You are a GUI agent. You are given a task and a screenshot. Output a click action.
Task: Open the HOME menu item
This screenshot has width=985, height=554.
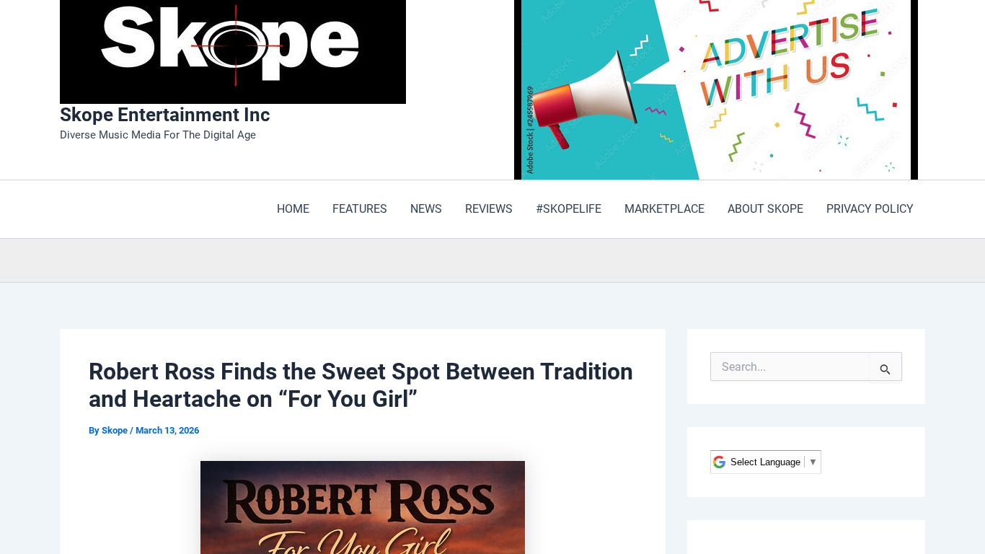point(293,209)
